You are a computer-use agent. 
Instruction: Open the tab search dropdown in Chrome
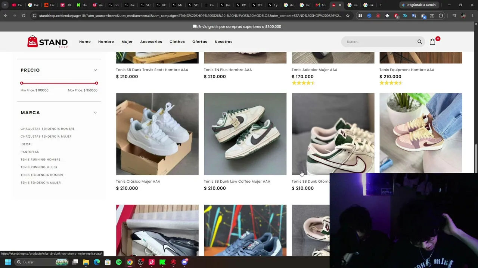[x=5, y=5]
